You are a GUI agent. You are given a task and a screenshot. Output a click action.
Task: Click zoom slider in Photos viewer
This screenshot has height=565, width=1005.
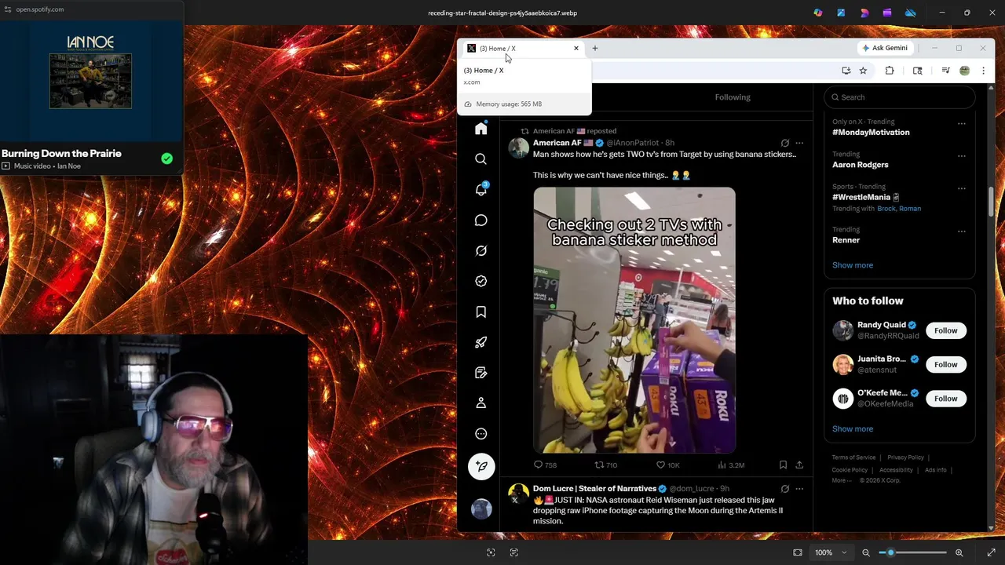coord(912,552)
